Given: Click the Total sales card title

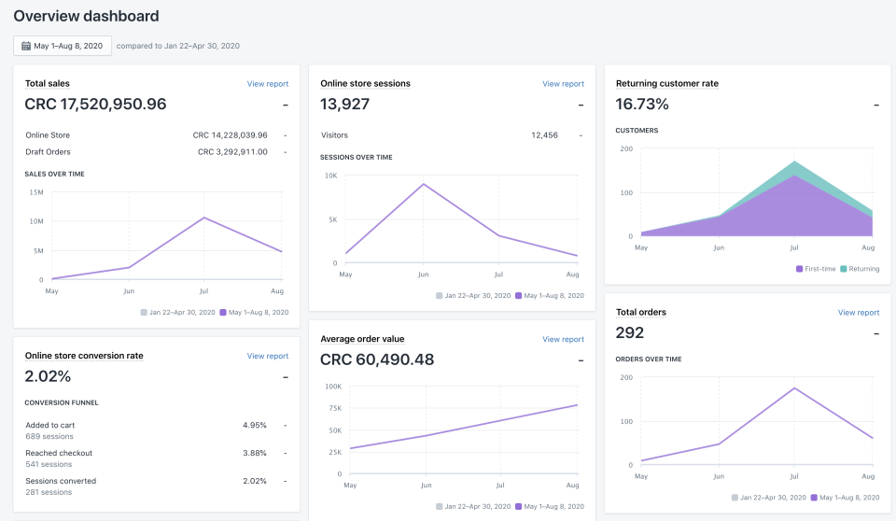Looking at the screenshot, I should 48,83.
